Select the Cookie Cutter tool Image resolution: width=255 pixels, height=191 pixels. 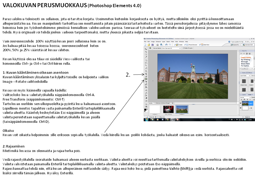point(146,76)
